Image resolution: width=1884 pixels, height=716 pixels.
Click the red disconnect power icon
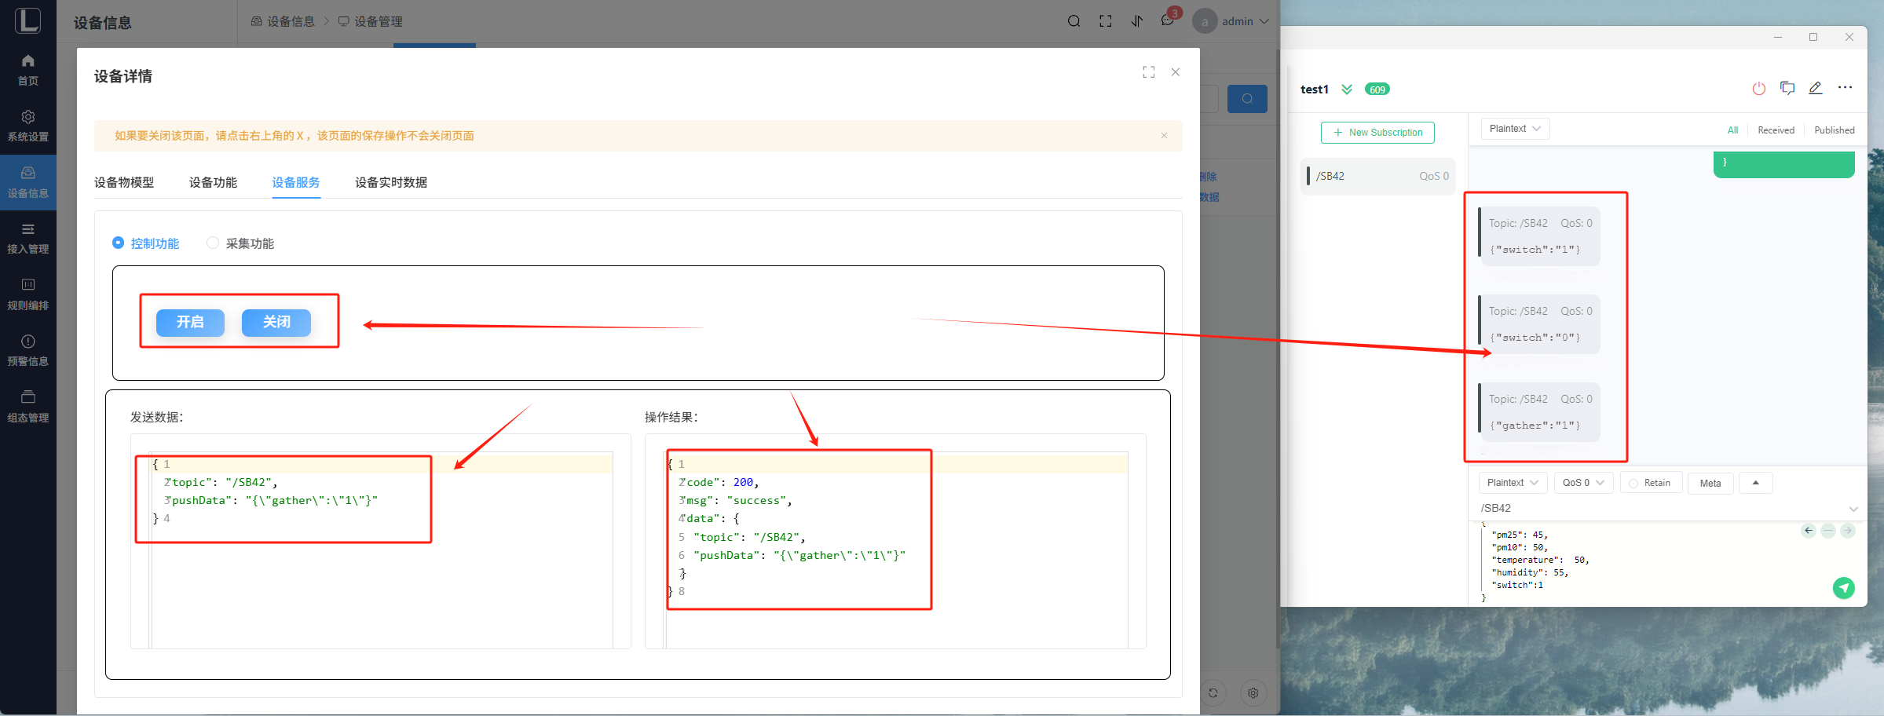1758,89
